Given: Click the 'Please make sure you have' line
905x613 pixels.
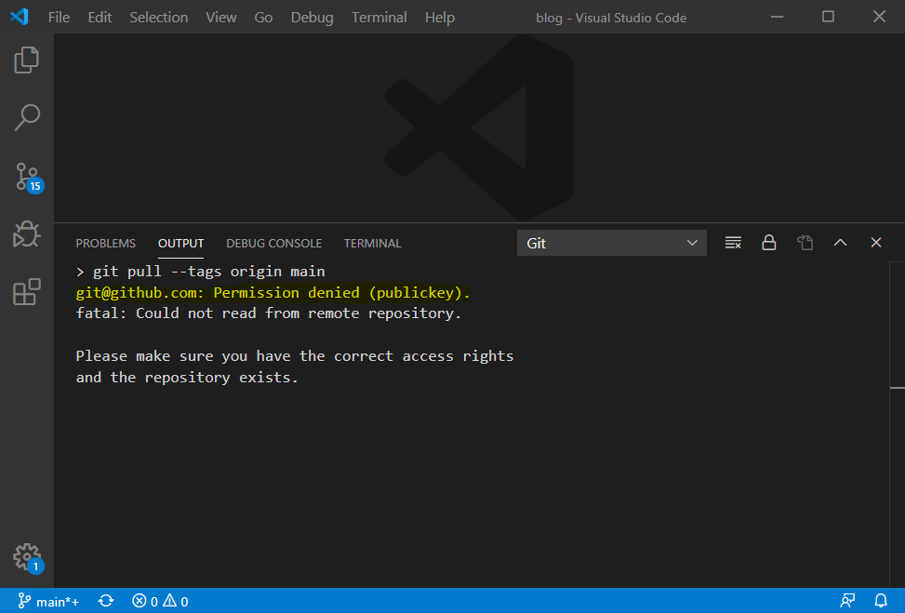Looking at the screenshot, I should [x=294, y=356].
